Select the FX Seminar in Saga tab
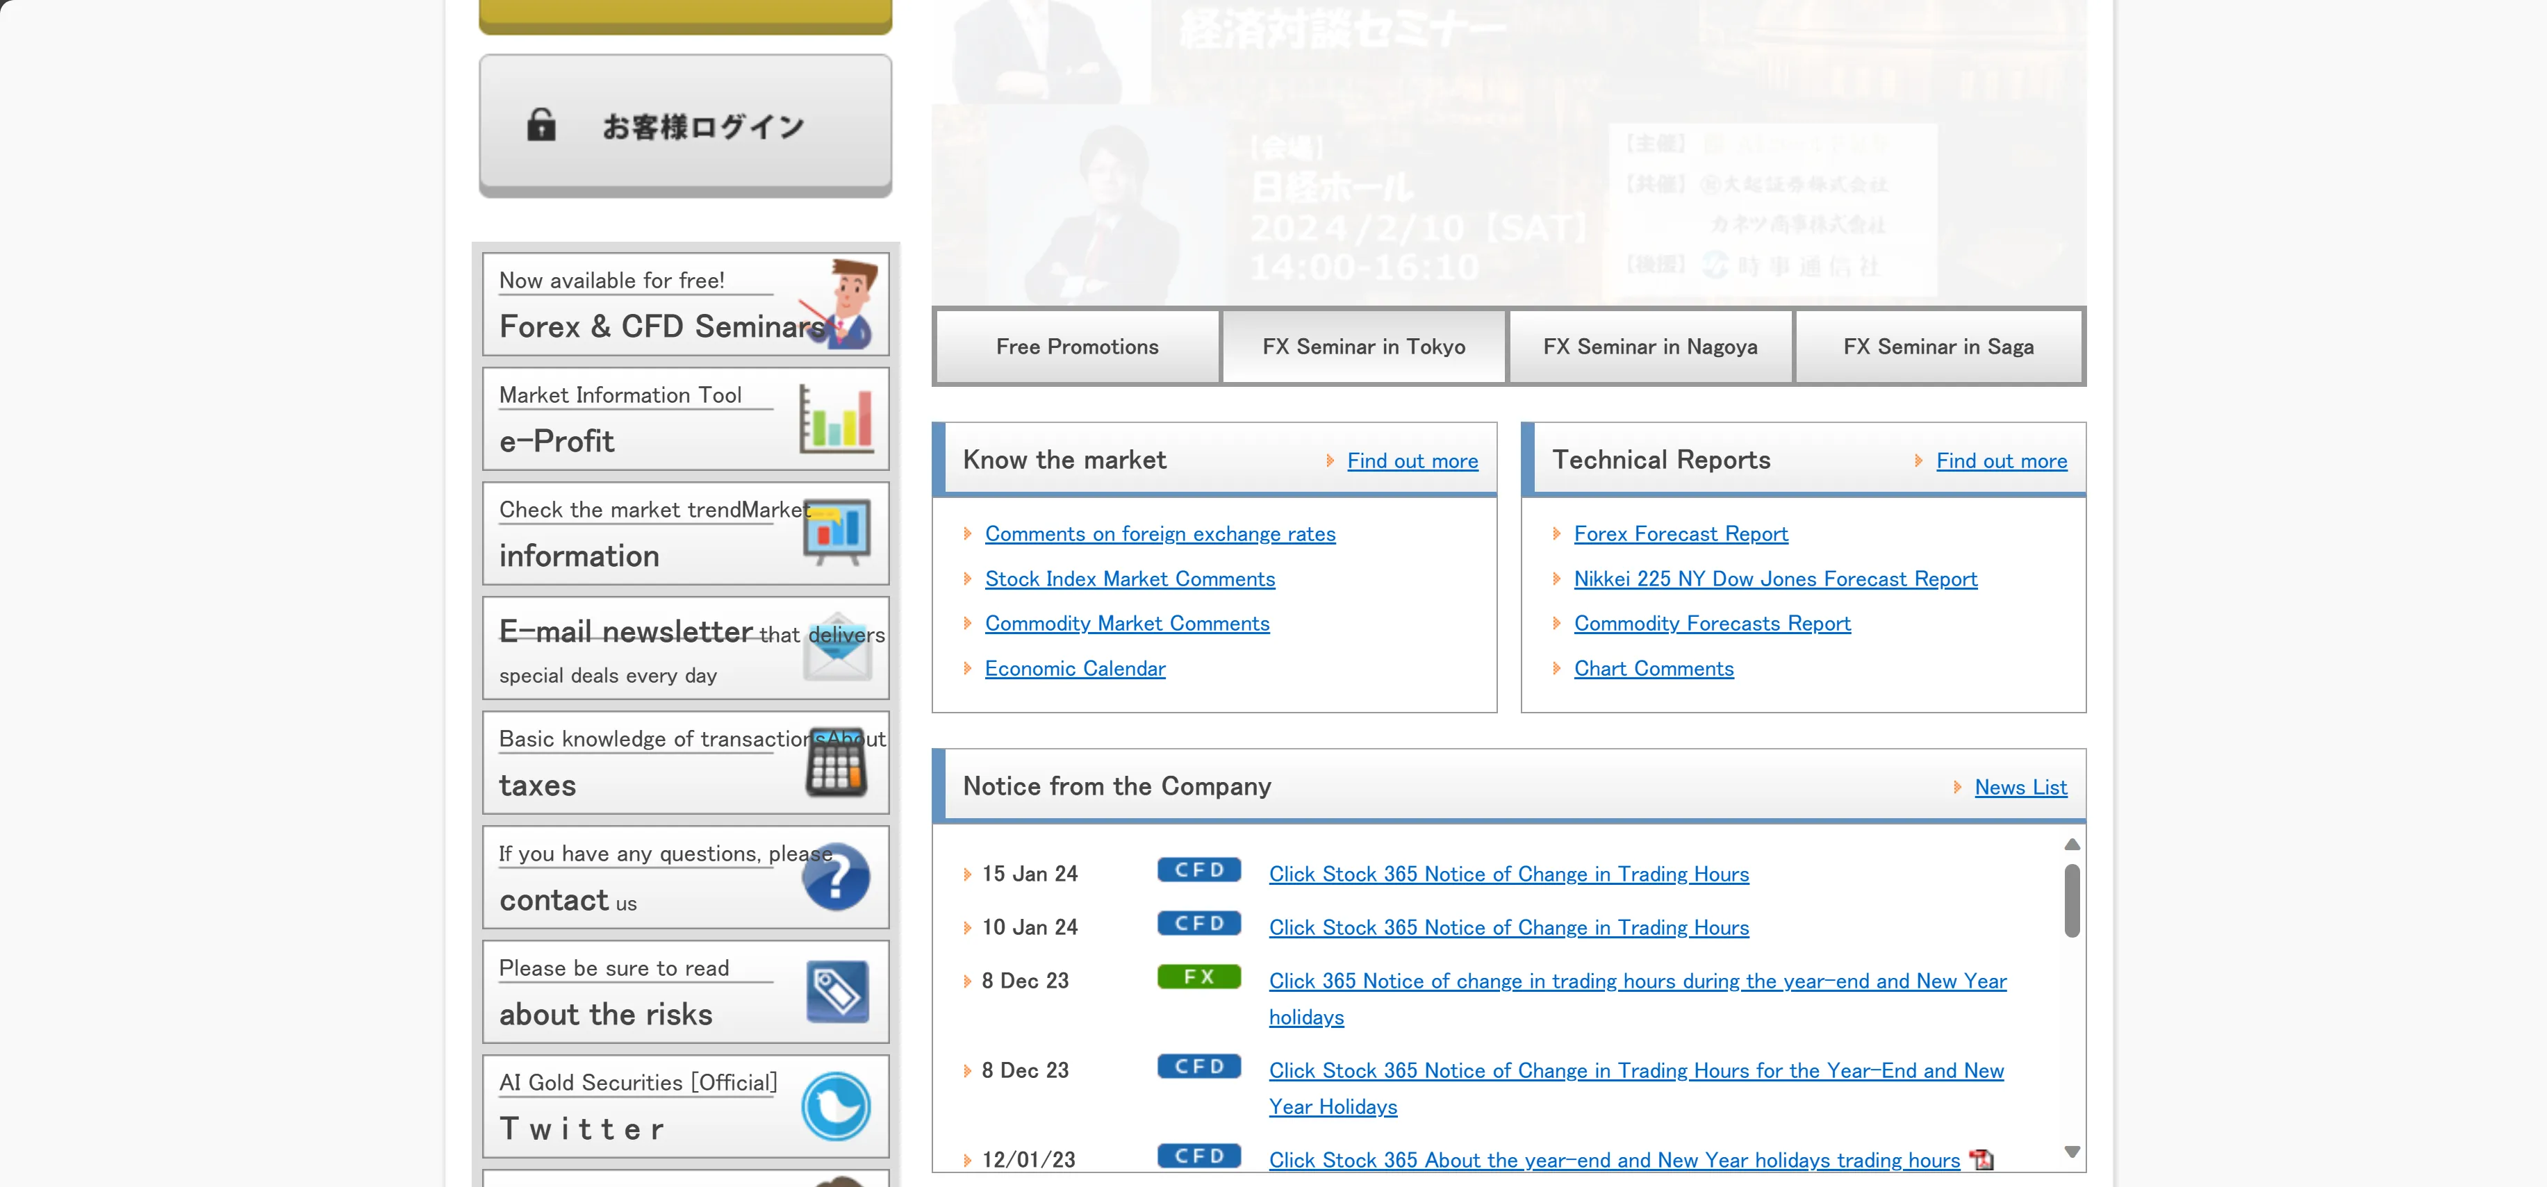The width and height of the screenshot is (2547, 1187). pyautogui.click(x=1938, y=347)
